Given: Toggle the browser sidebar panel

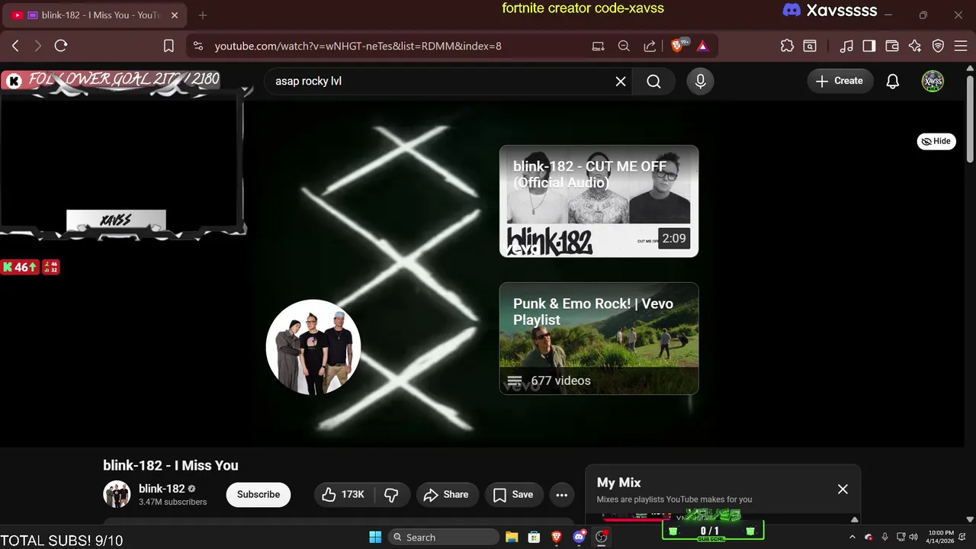Looking at the screenshot, I should point(869,46).
